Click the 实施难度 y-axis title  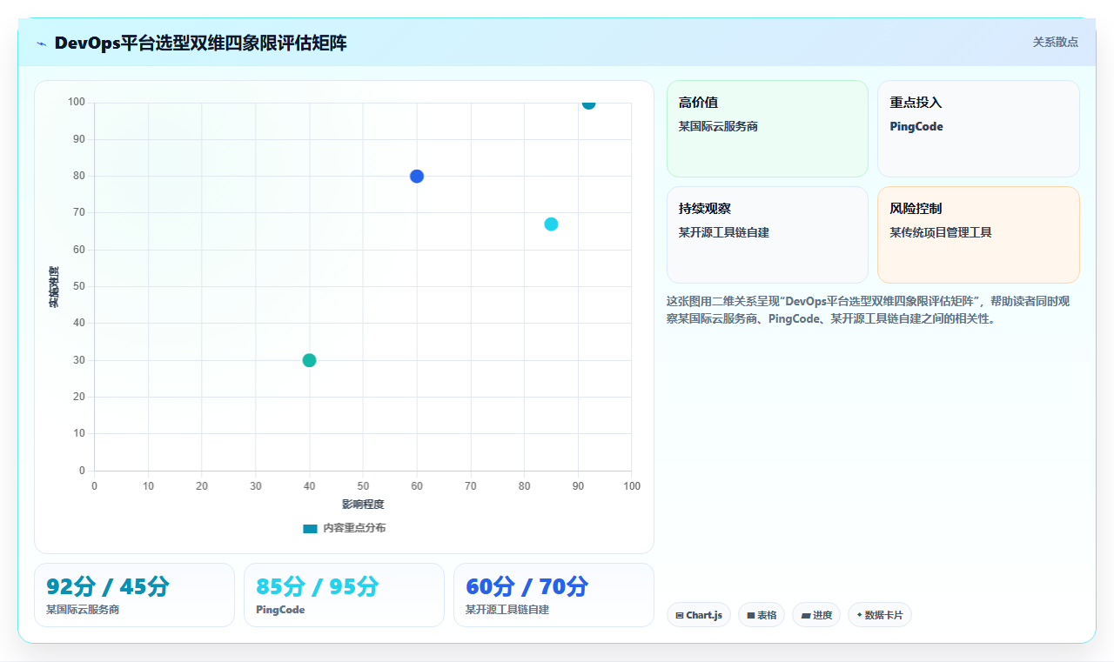point(54,287)
